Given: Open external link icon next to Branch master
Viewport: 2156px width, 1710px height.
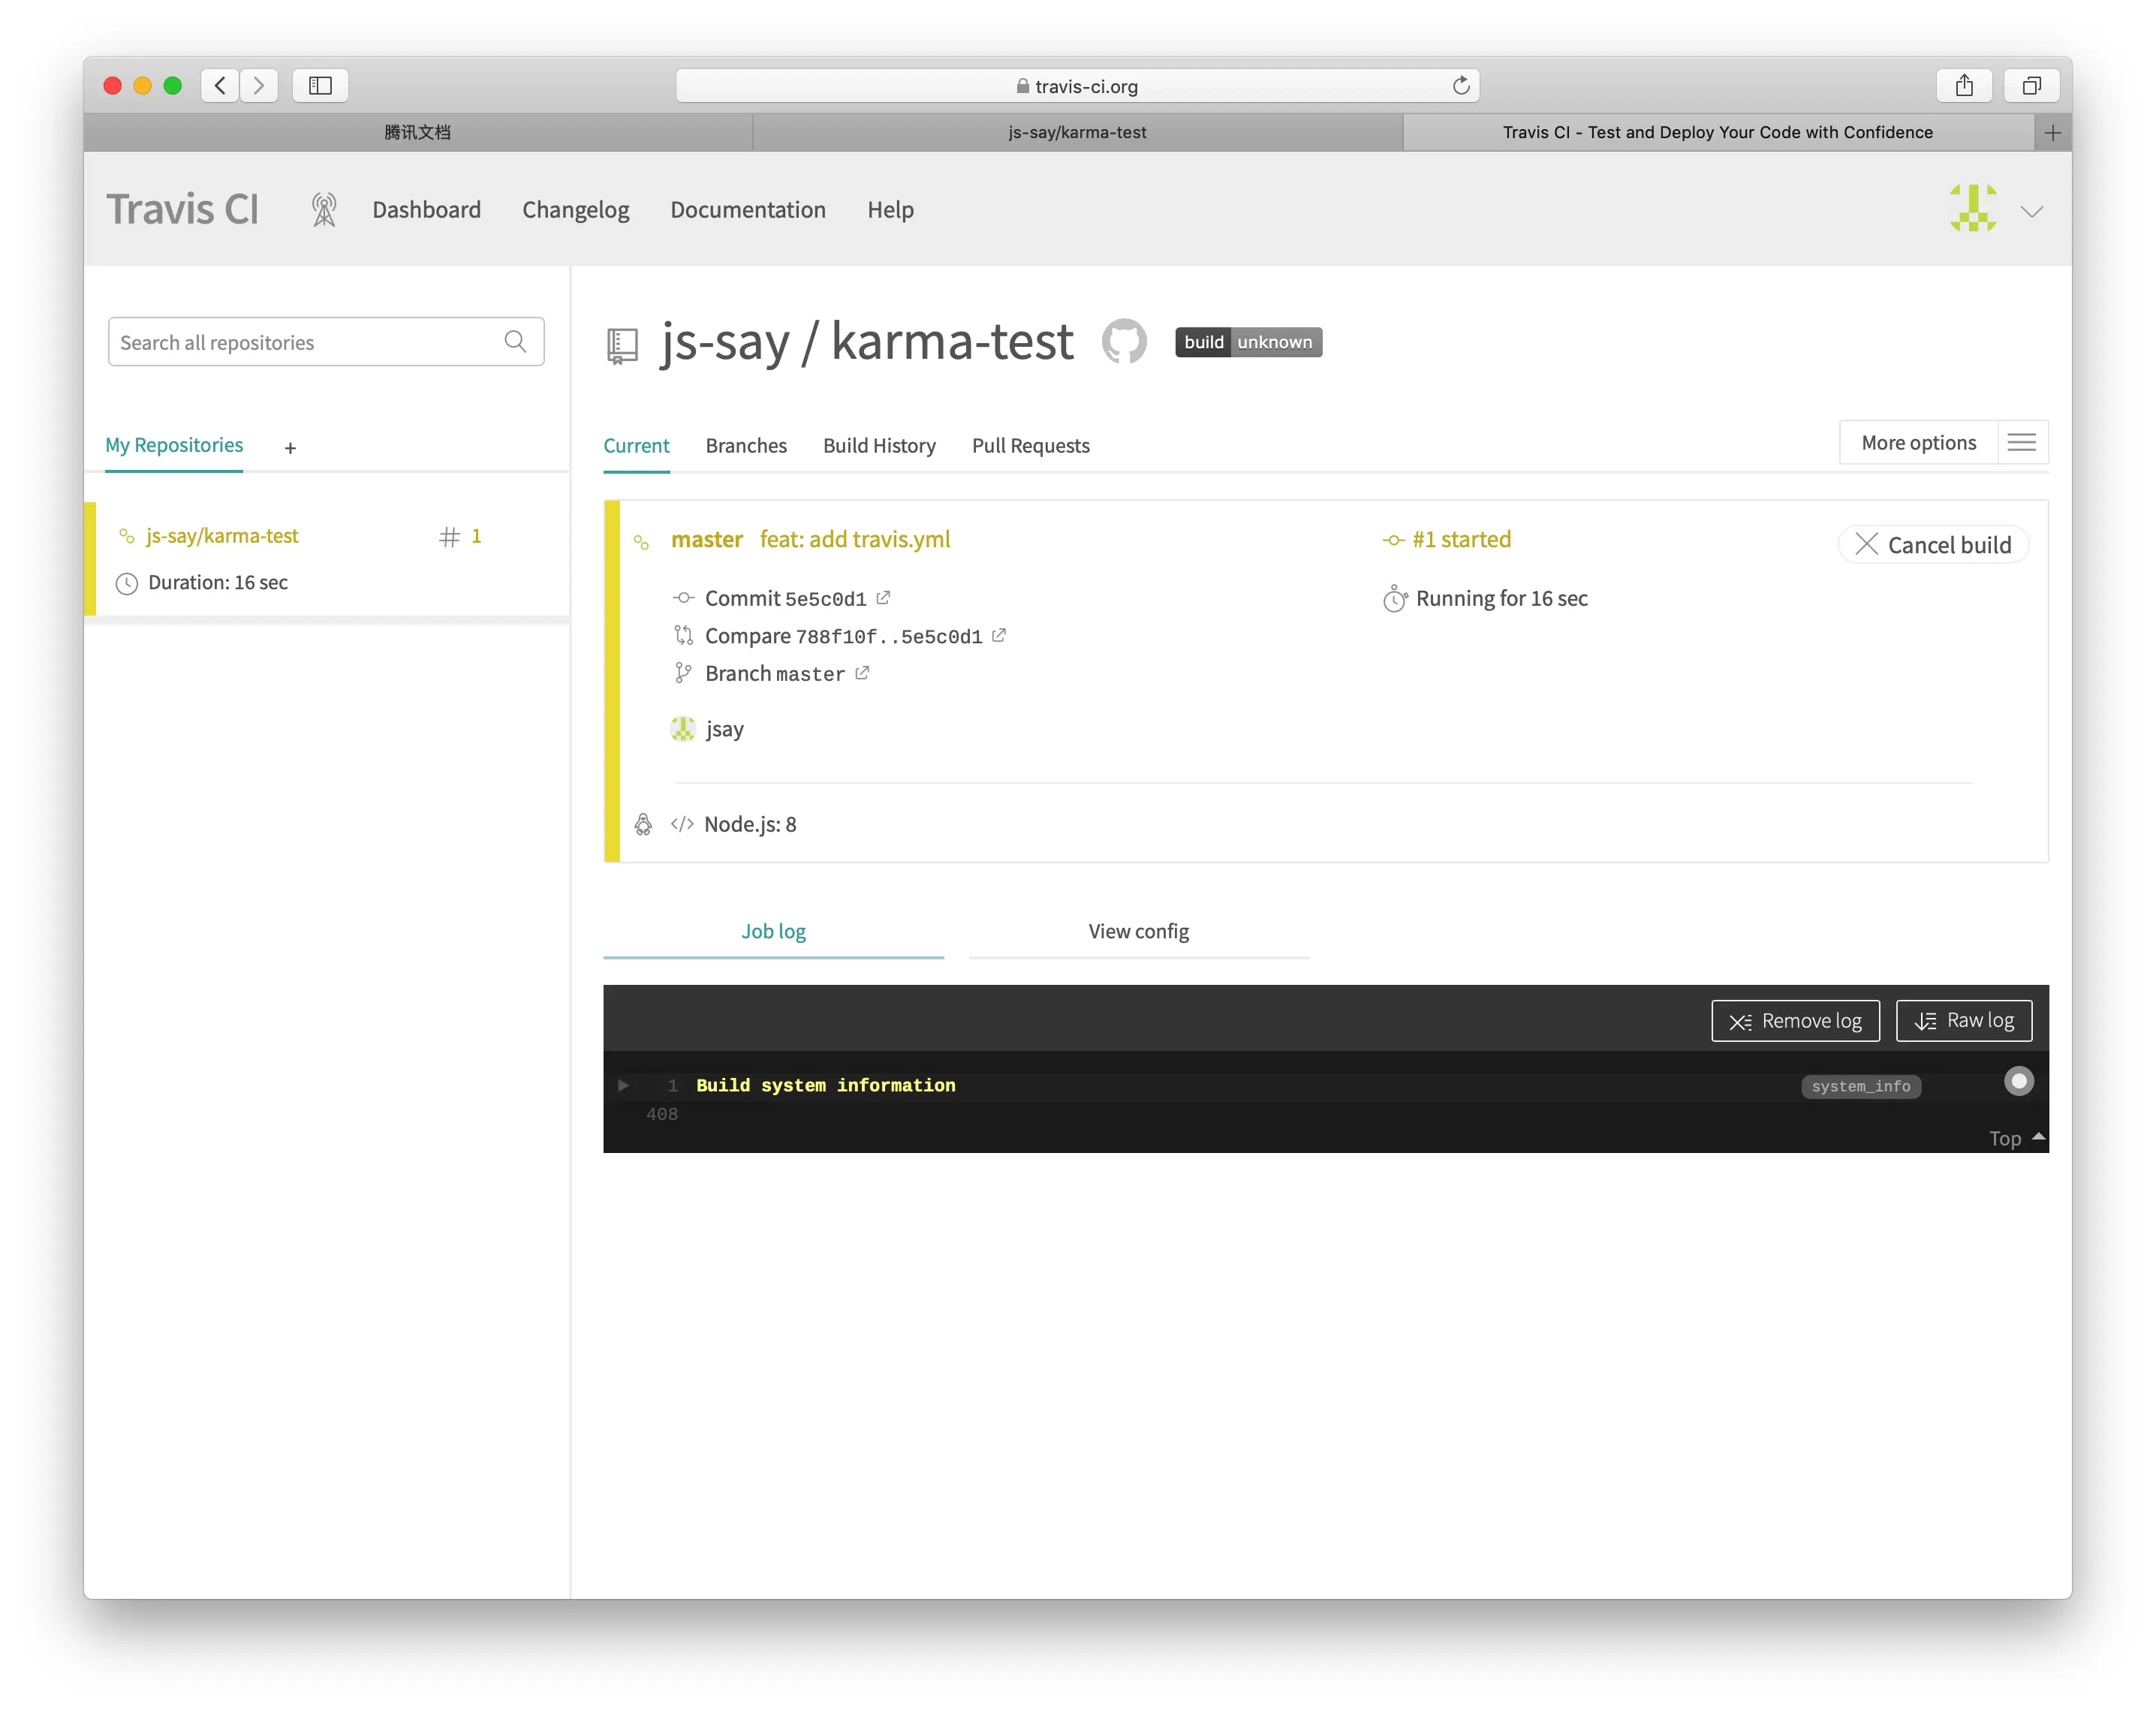Looking at the screenshot, I should pos(862,673).
